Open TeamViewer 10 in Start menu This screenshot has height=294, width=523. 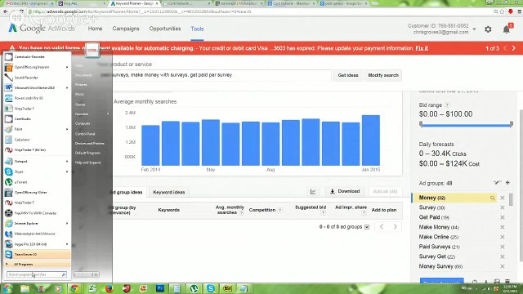click(37, 254)
